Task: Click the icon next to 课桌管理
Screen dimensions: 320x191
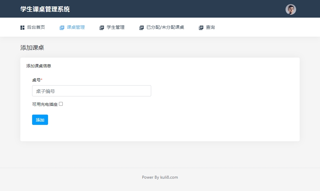Action: tap(62, 28)
